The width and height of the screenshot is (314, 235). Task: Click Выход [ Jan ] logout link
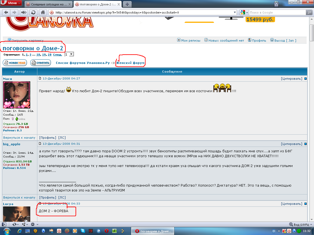point(285,40)
